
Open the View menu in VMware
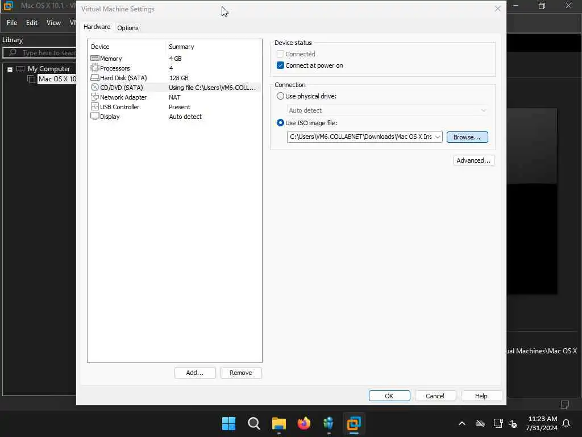point(53,23)
